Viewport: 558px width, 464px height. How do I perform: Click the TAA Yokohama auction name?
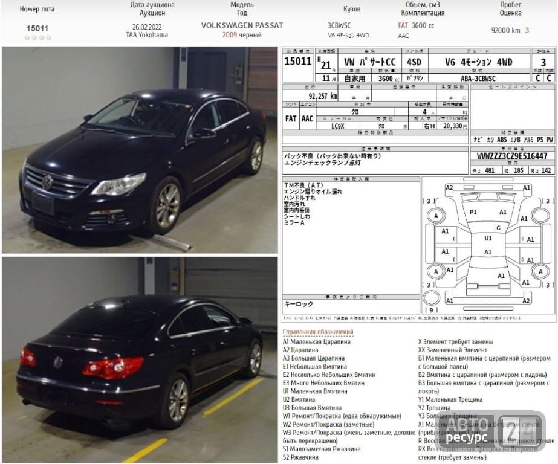point(147,35)
